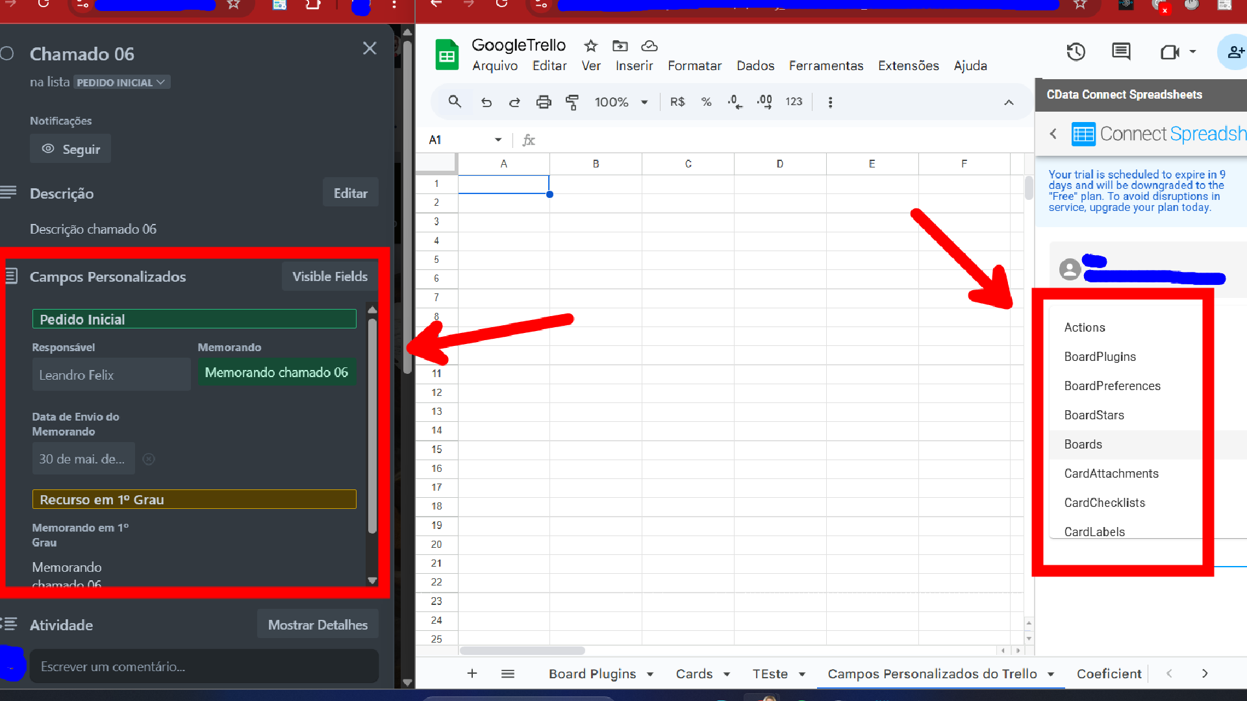Open the Cards tab dropdown arrow

(727, 674)
